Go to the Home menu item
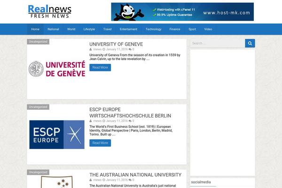Screen dimensions: 282x188 click(x=35, y=29)
